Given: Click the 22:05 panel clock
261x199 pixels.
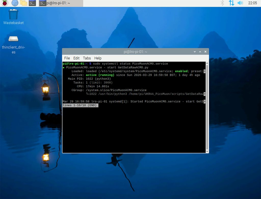Looking at the screenshot, I should [x=252, y=3].
